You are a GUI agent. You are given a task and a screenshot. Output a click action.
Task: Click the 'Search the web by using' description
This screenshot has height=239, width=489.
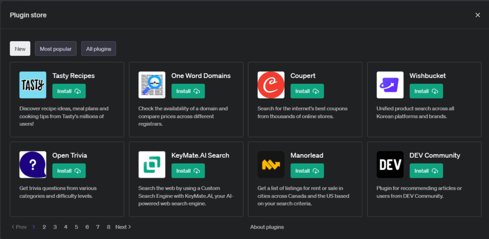[186, 196]
